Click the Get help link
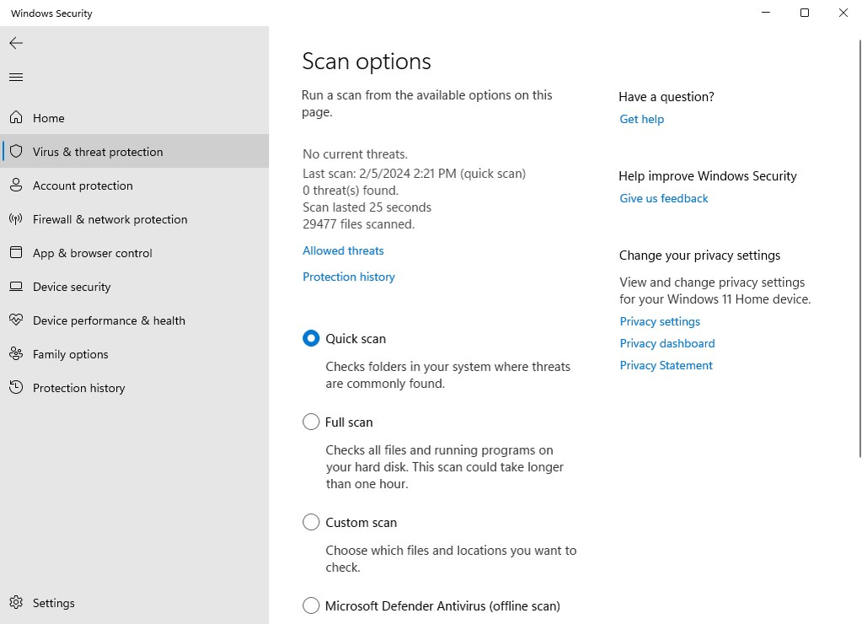 [641, 119]
